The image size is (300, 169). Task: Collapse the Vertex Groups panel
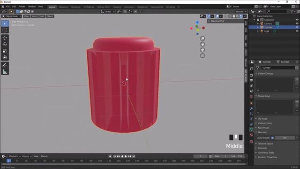265,73
